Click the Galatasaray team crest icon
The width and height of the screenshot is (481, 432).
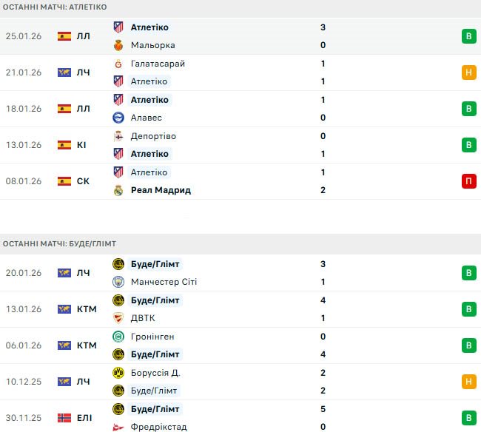pos(118,64)
